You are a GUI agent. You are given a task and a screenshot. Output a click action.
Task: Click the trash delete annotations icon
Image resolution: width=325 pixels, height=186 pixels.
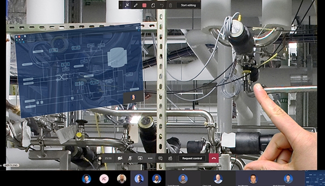pyautogui.click(x=170, y=6)
